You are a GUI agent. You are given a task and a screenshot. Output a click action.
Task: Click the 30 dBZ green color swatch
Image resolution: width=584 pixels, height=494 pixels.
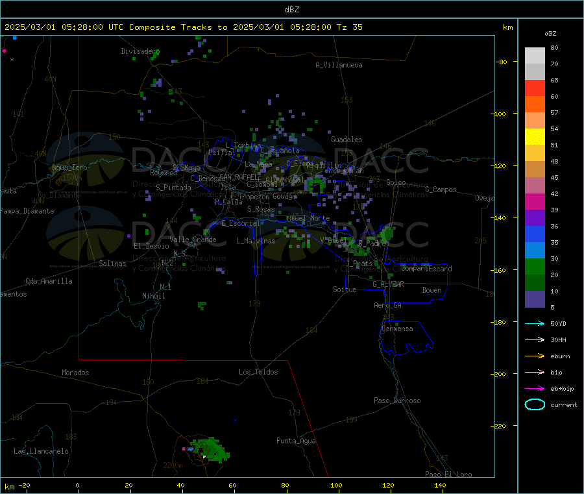[x=535, y=267]
